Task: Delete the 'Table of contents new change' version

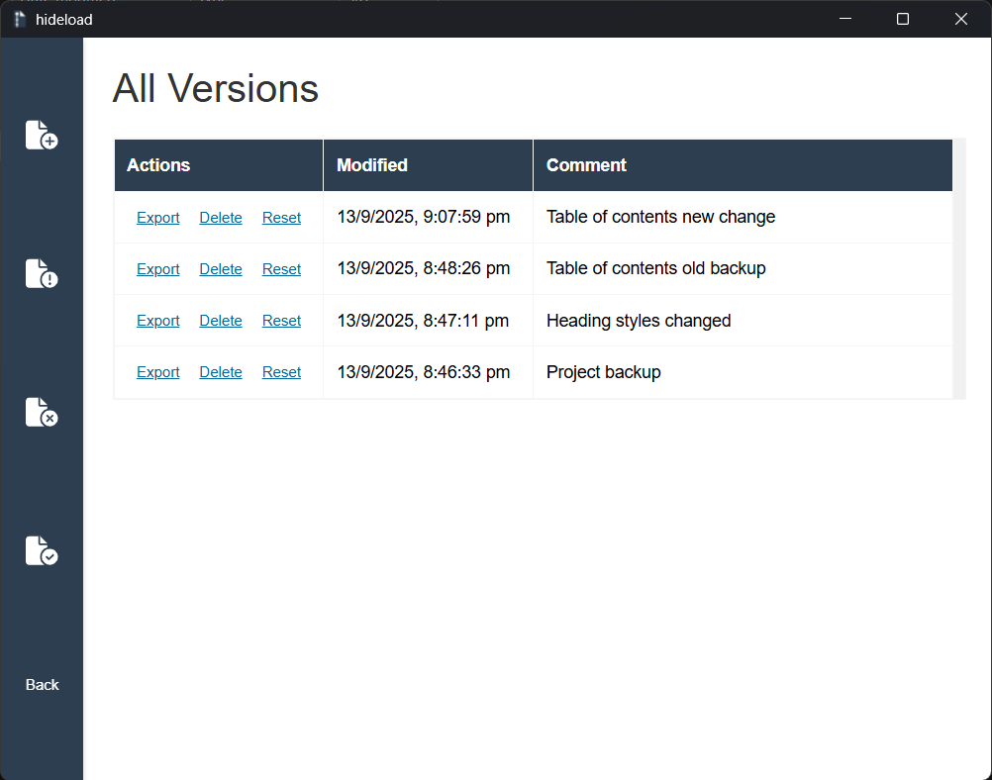Action: pyautogui.click(x=221, y=218)
